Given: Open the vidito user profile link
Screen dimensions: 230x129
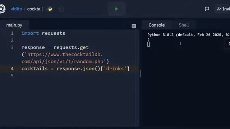Looking at the screenshot, I should pyautogui.click(x=16, y=9).
